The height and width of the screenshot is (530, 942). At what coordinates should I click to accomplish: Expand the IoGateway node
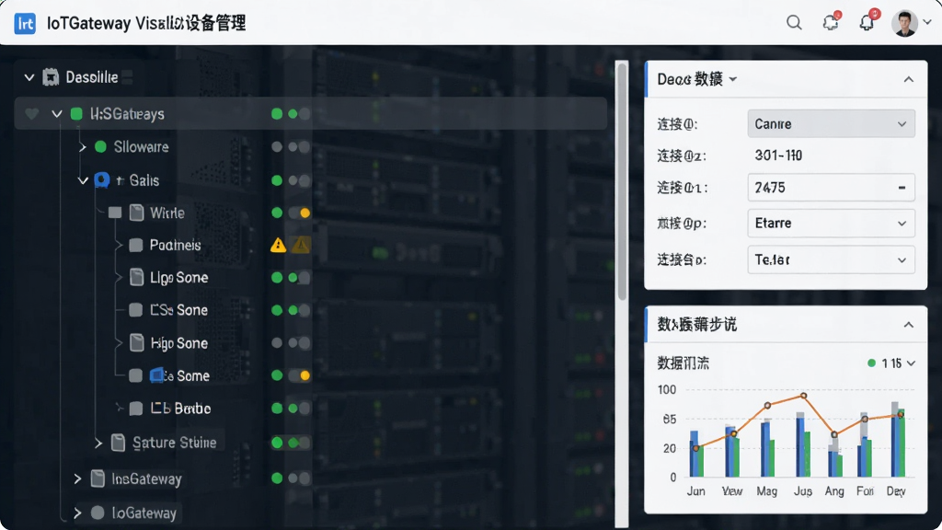click(77, 513)
